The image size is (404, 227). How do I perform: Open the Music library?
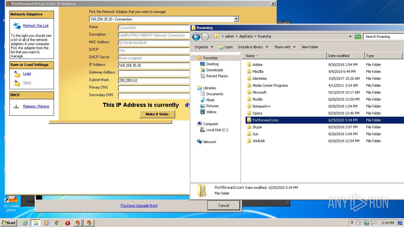[x=207, y=100]
